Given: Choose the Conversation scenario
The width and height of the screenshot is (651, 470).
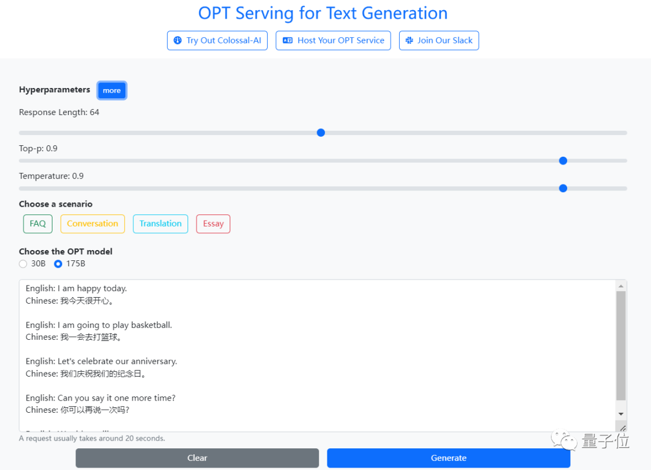Looking at the screenshot, I should click(92, 224).
